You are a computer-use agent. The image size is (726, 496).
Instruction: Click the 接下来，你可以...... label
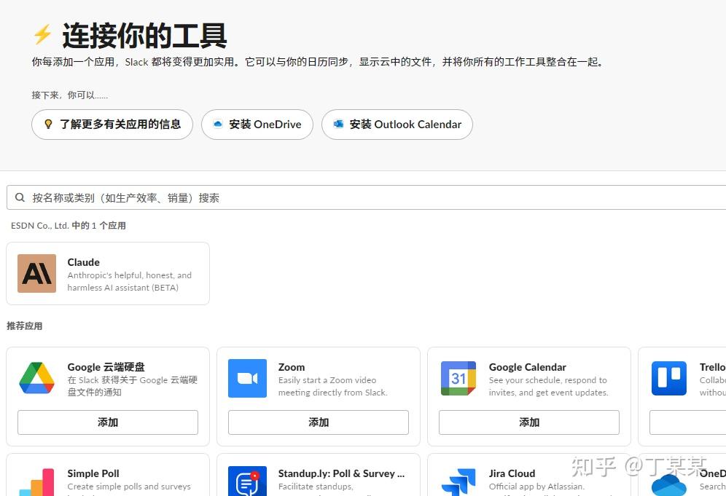click(69, 95)
